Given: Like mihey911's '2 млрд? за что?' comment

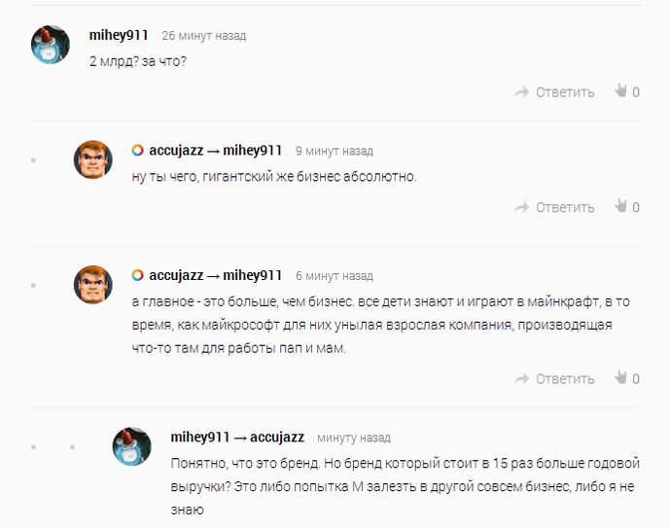Looking at the screenshot, I should 620,90.
